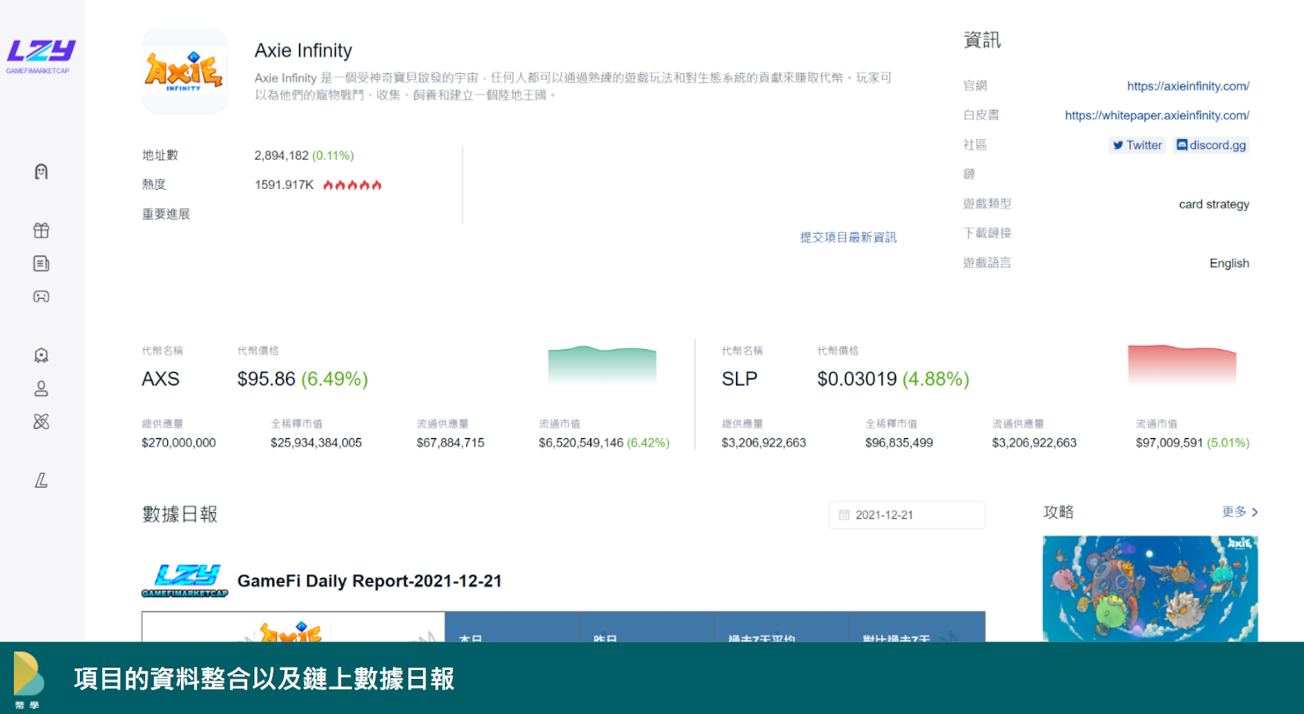Click AXS price $95.86 (6.49%)
The height and width of the screenshot is (714, 1304).
tap(302, 379)
